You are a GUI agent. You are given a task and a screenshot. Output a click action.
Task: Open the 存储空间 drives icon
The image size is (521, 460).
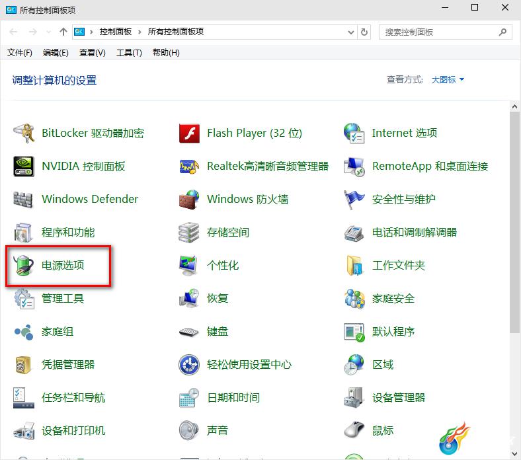[x=189, y=233]
